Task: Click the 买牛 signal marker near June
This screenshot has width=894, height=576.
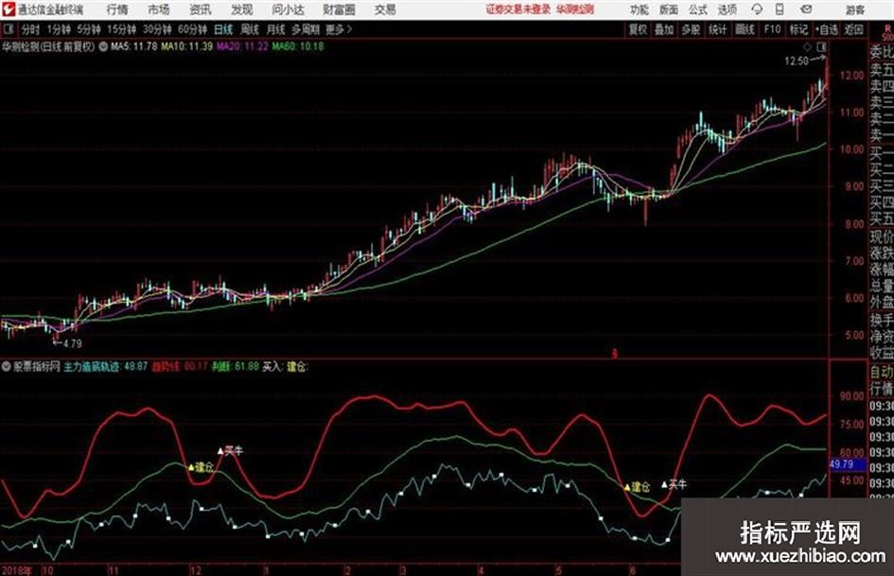Action: (674, 485)
